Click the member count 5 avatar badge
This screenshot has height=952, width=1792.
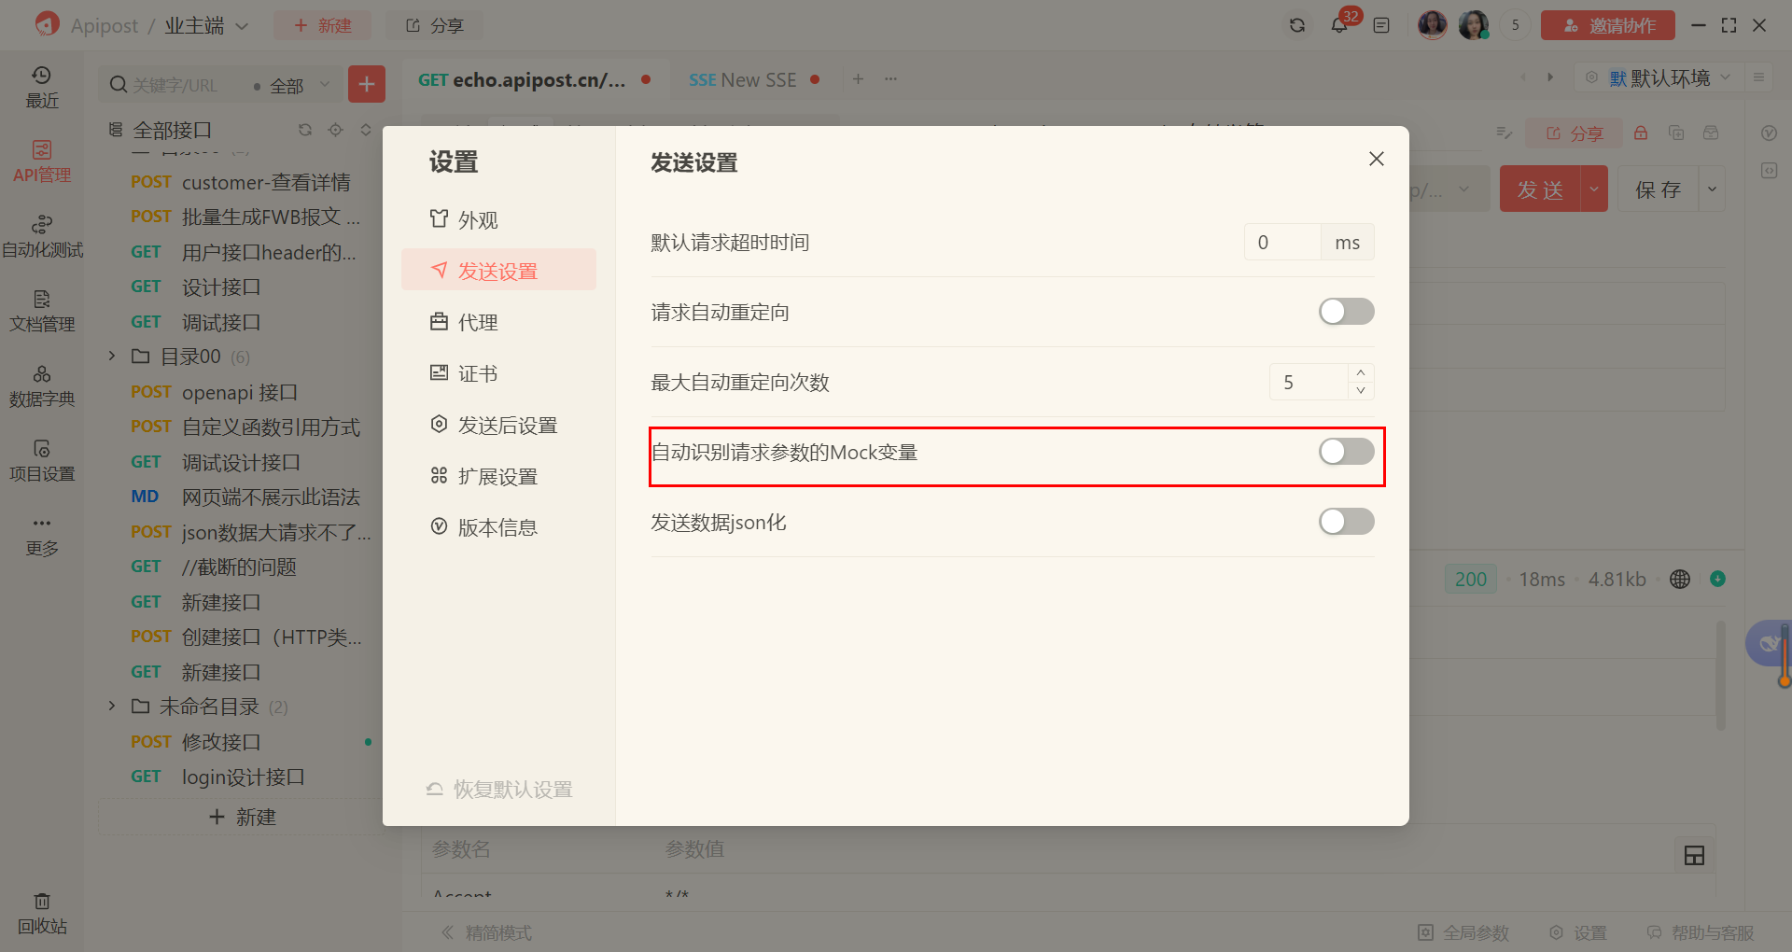coord(1515,25)
